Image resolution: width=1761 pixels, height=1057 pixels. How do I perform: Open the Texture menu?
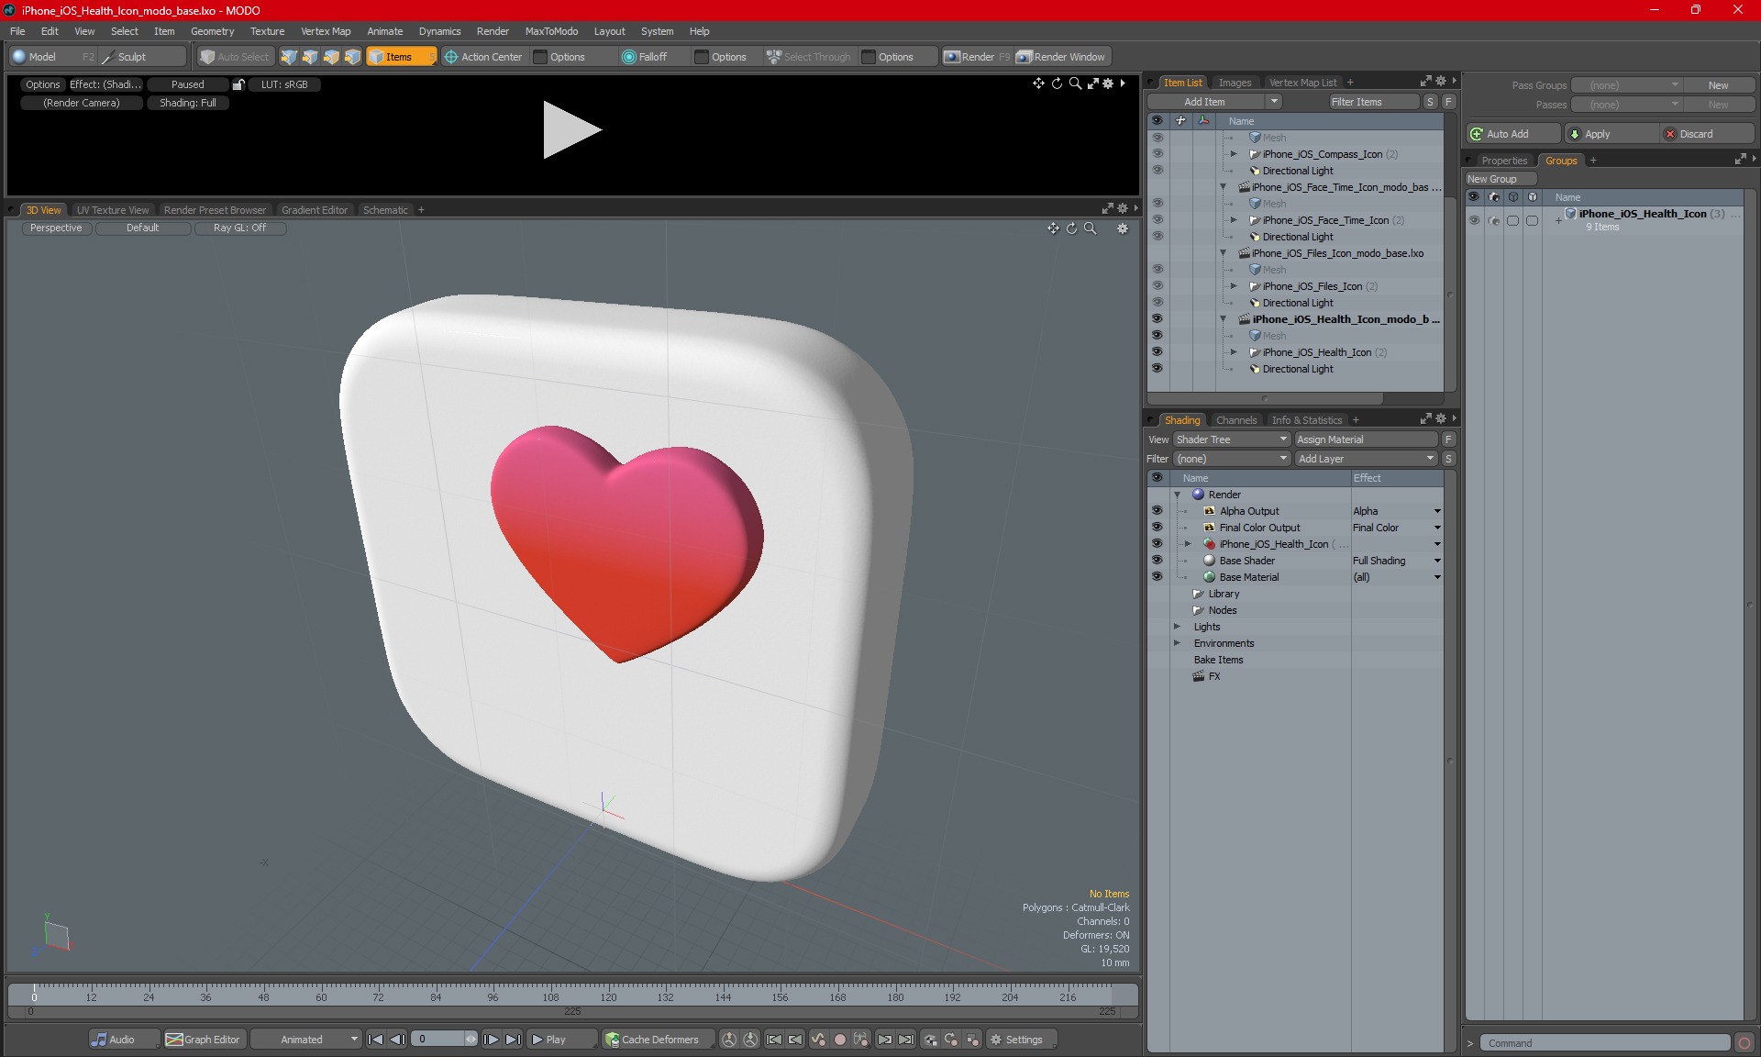[x=267, y=31]
